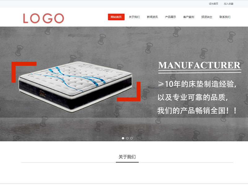Click the 设为首页 link at top
Viewport: 248px width, 186px height.
pos(213,4)
